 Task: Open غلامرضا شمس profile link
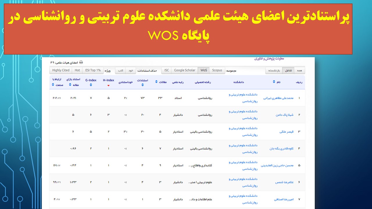coord(284,182)
